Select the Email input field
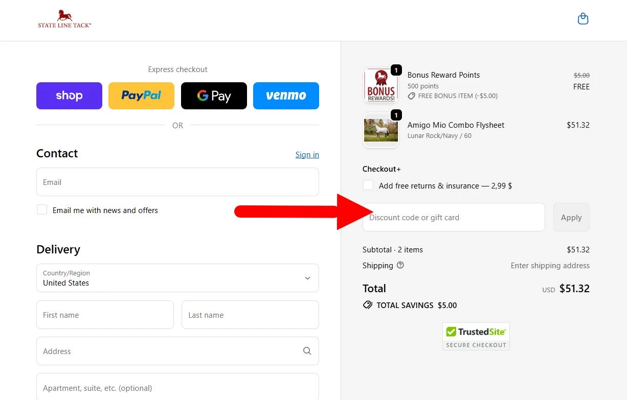Screen dimensions: 627x400 click(177, 182)
